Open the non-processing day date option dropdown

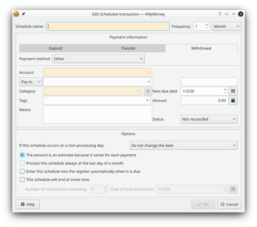click(x=183, y=145)
